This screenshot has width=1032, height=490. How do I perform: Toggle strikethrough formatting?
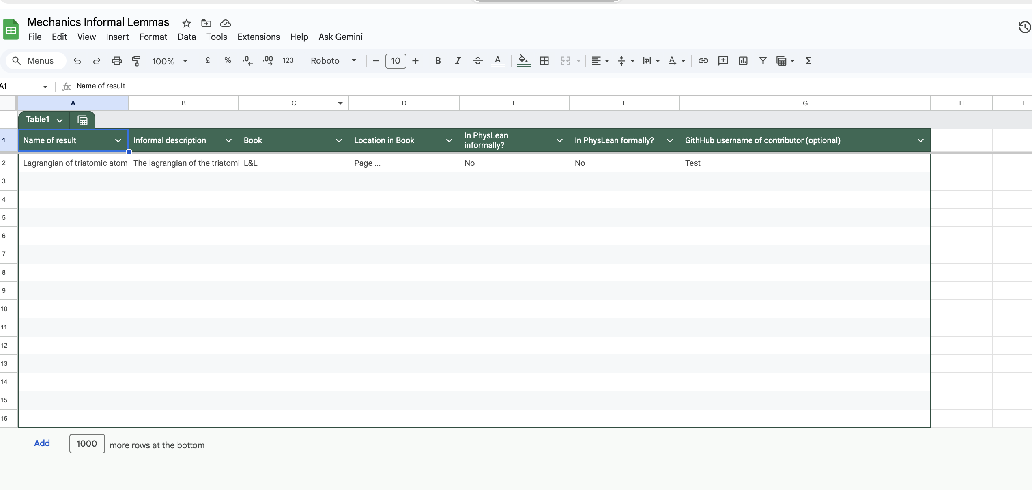click(477, 61)
